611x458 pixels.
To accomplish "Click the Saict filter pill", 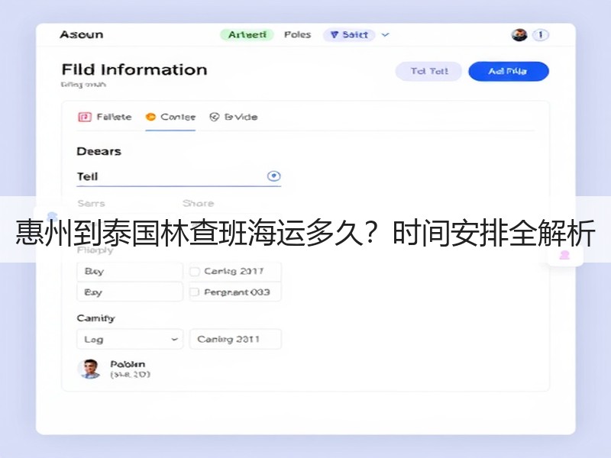I will click(349, 35).
